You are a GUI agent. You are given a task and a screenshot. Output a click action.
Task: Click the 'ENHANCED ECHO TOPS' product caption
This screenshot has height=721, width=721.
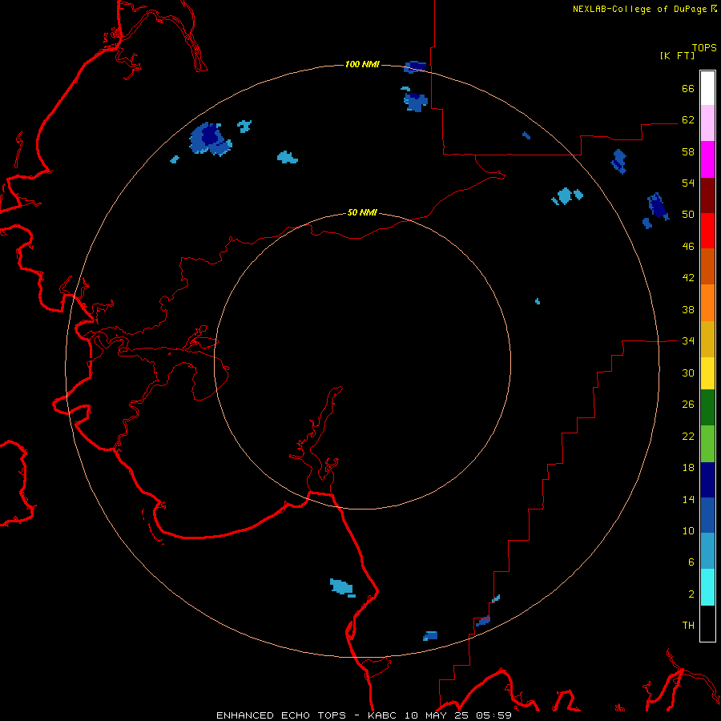click(281, 715)
